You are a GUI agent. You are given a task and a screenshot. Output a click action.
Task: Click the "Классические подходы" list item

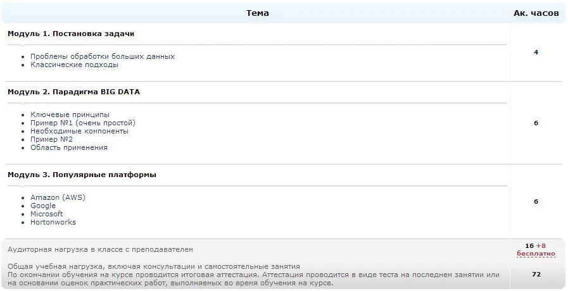[x=74, y=65]
